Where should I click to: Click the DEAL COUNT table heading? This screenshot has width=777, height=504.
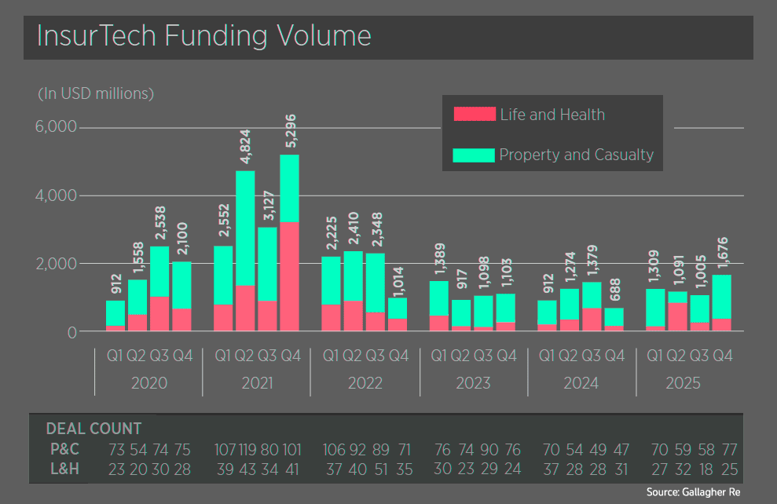[93, 429]
